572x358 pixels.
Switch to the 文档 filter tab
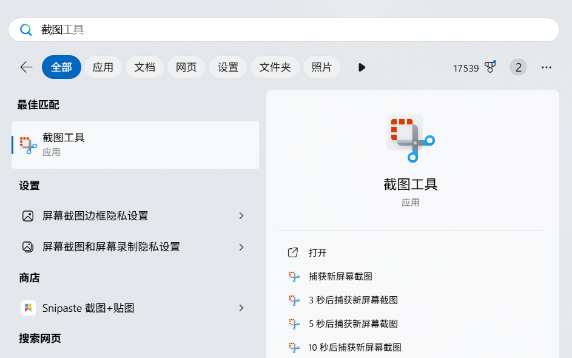(144, 67)
